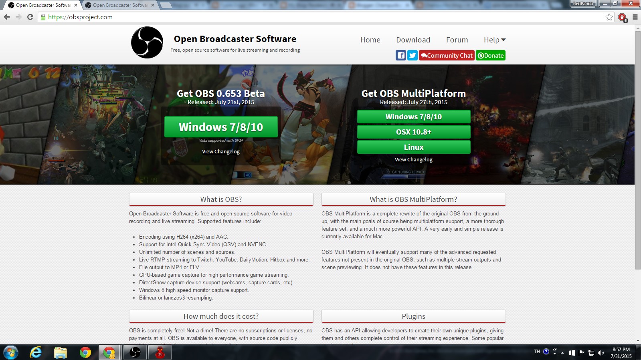
Task: Bookmark this page with the star icon
Action: [x=609, y=17]
